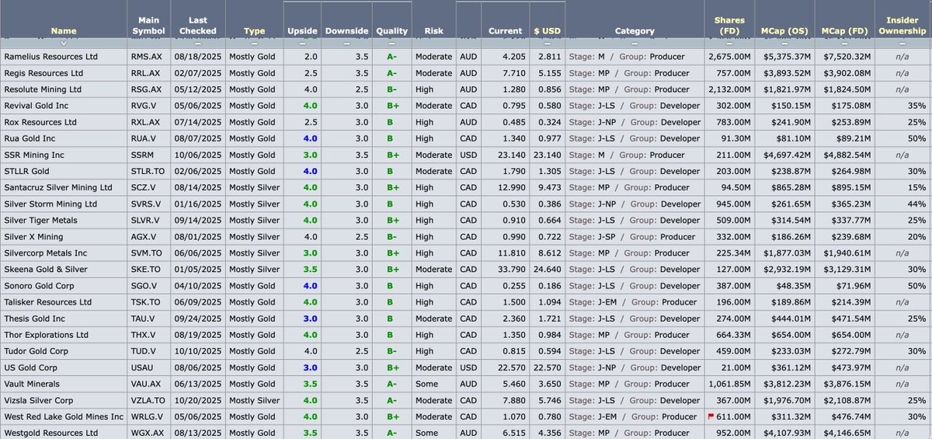Click the 2,675.00M shares value
The height and width of the screenshot is (439, 932).
pos(729,57)
